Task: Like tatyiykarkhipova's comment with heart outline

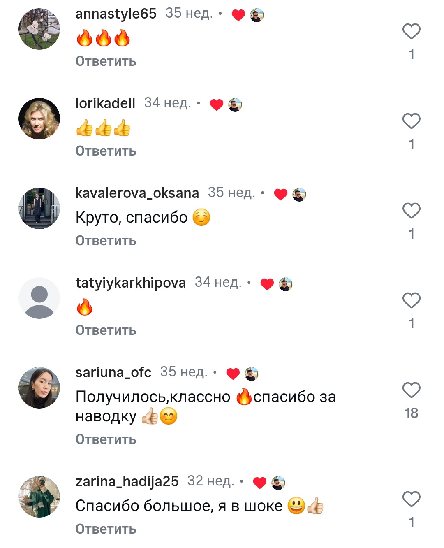Action: 411,300
